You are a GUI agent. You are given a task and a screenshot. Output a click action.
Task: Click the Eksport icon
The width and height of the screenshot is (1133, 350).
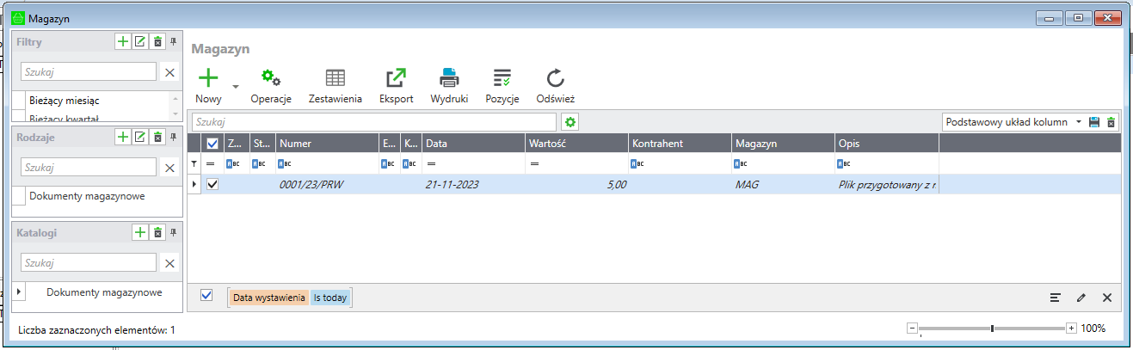396,78
